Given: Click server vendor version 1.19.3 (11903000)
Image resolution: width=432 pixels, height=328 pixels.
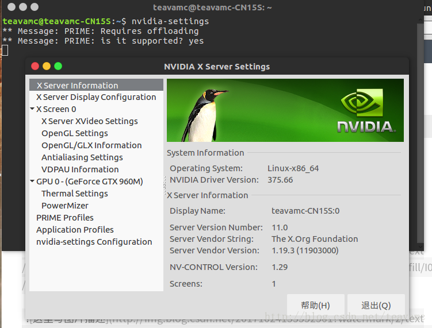Looking at the screenshot, I should (305, 250).
